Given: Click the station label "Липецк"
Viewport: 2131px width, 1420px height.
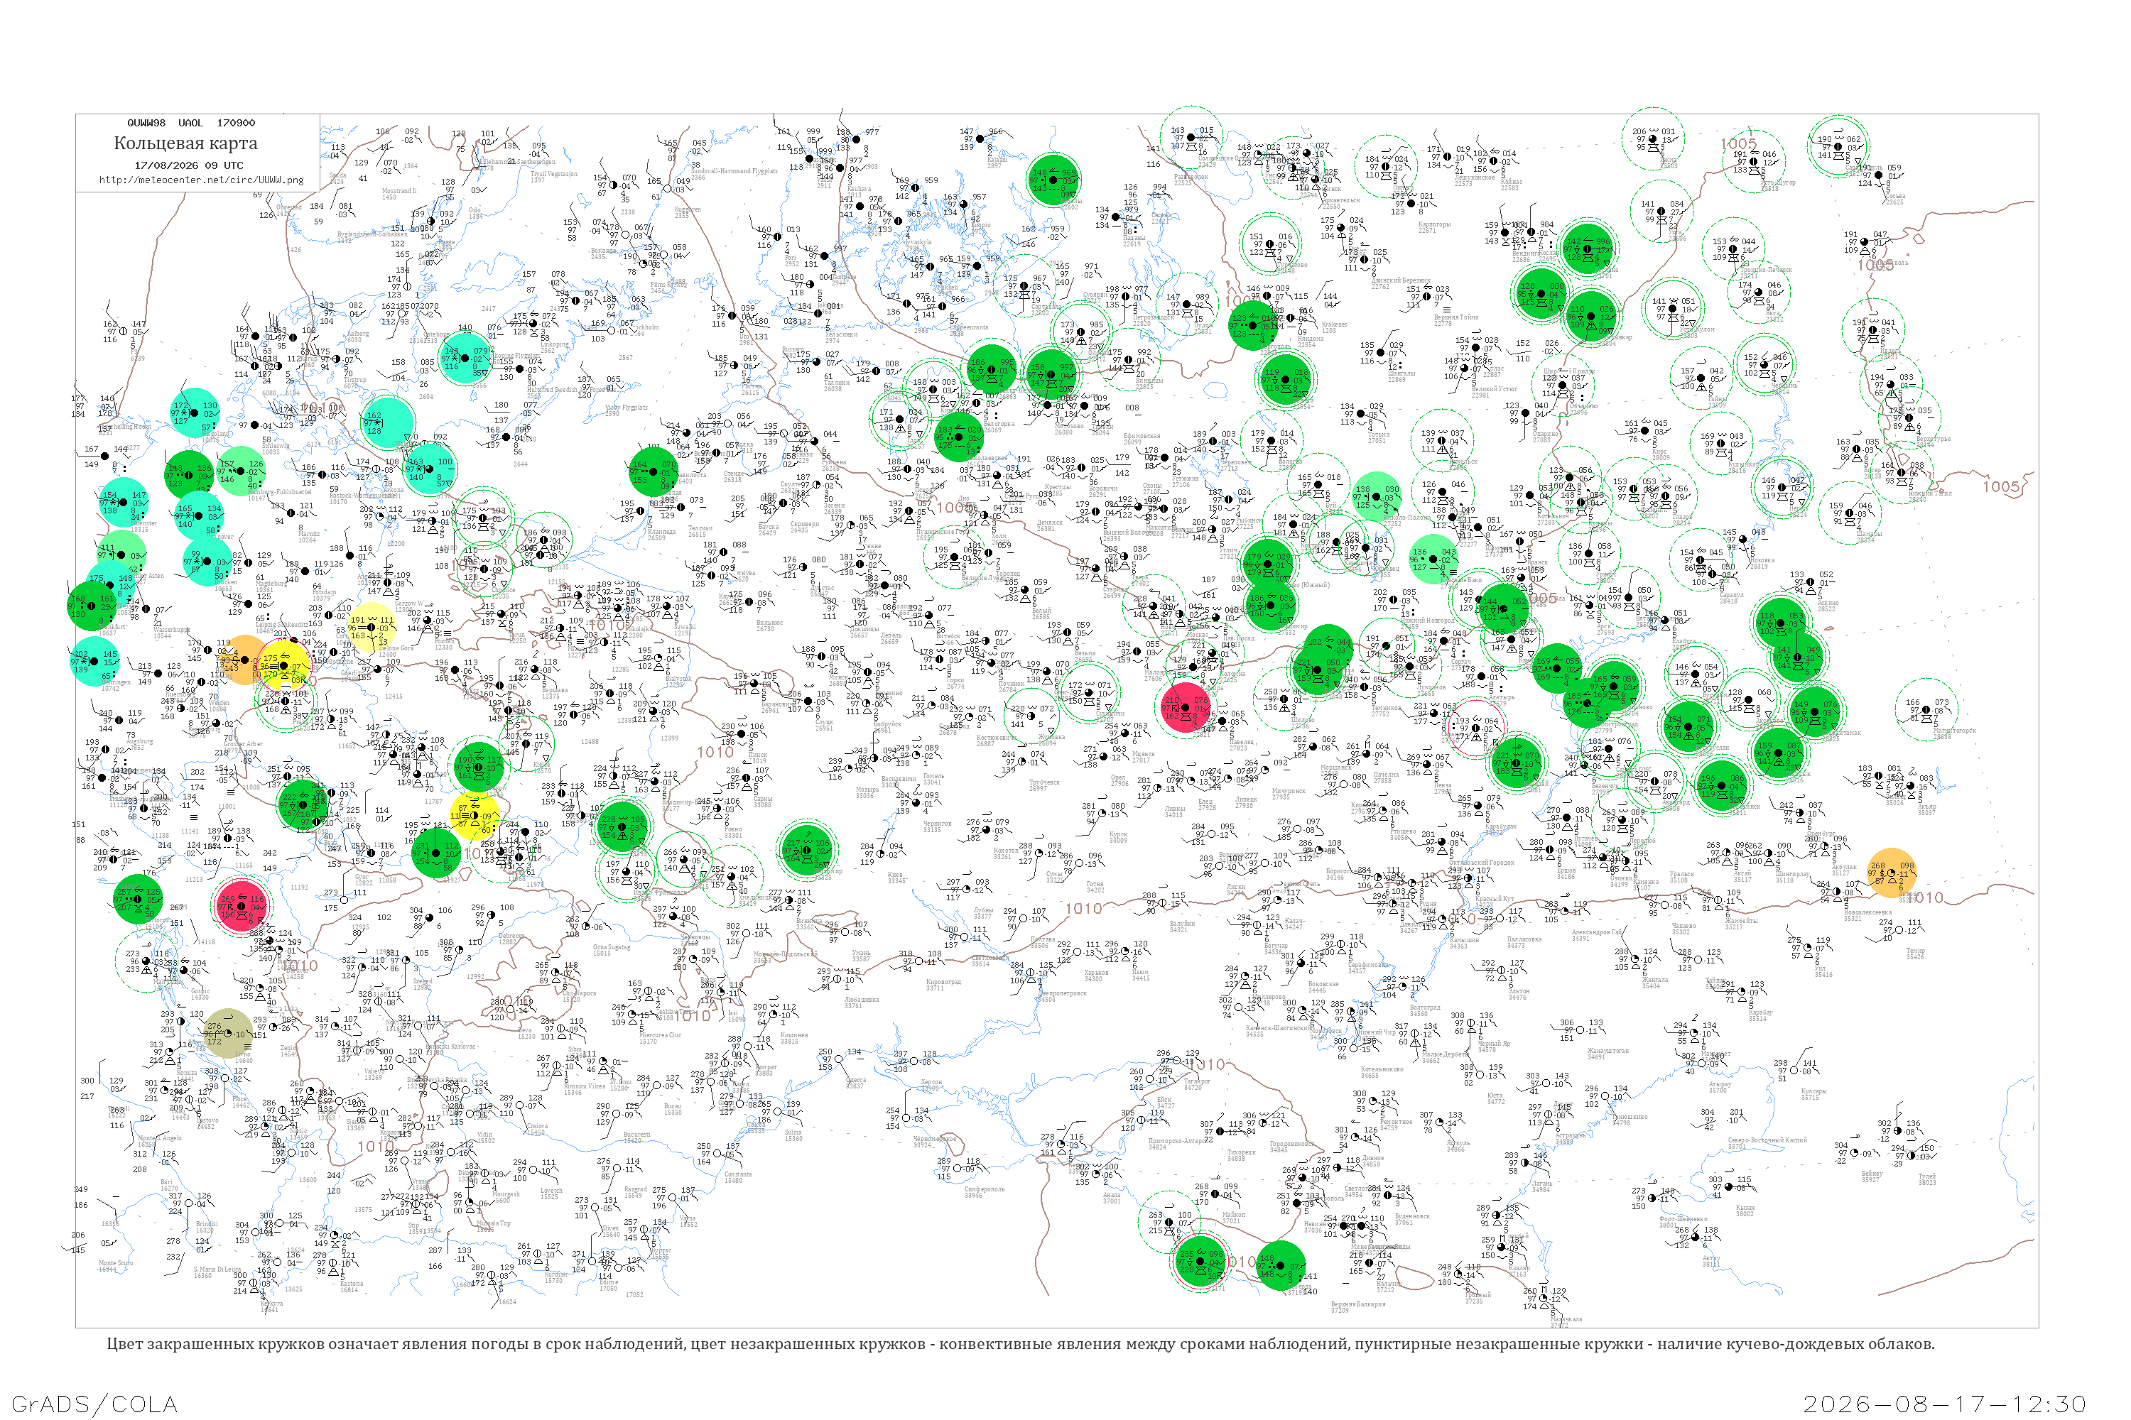Looking at the screenshot, I should point(1247,799).
